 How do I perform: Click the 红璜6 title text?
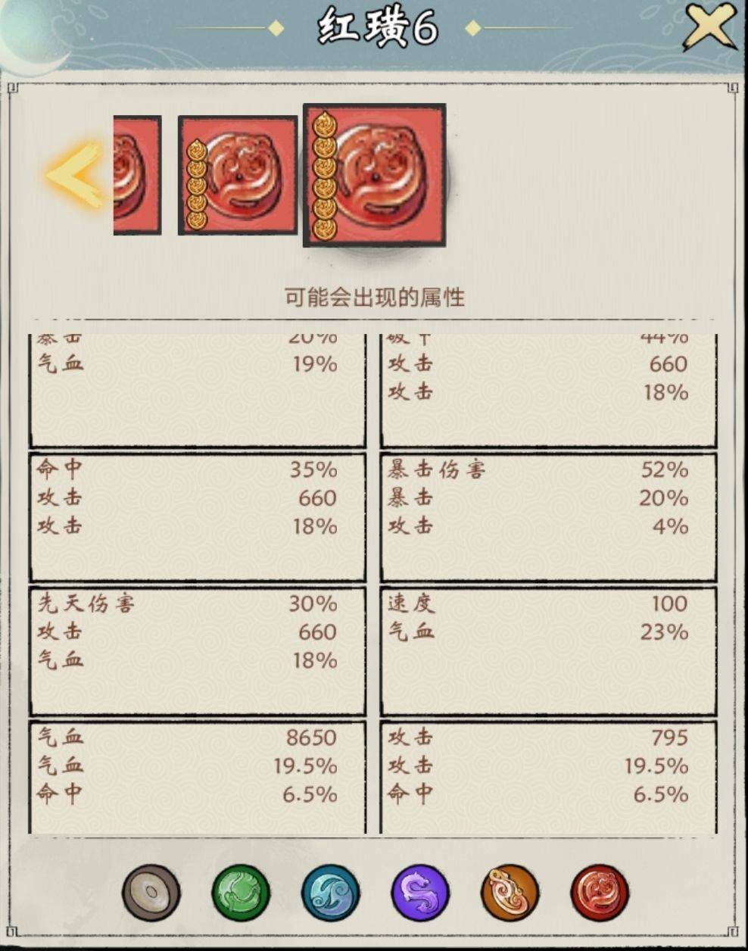tap(378, 29)
